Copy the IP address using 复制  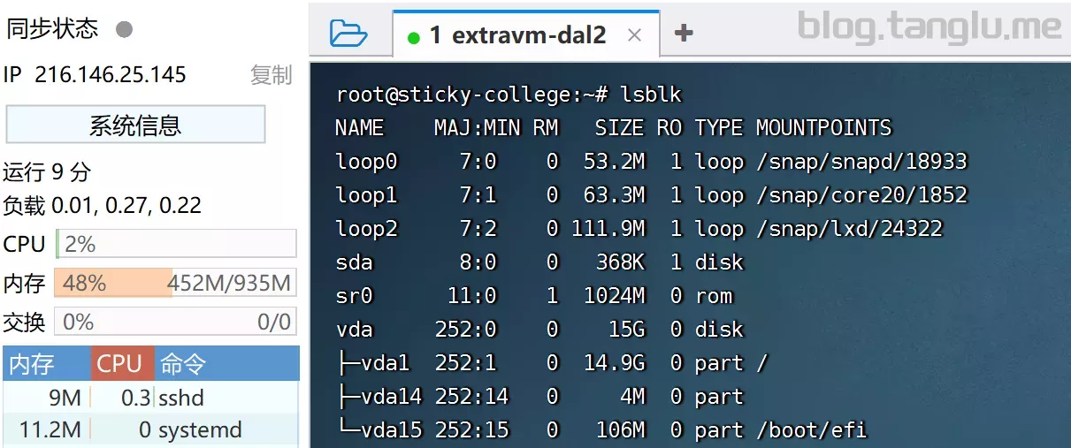(x=271, y=75)
